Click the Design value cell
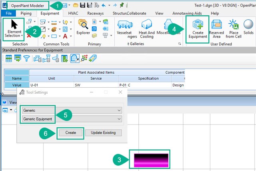This screenshot has height=171, width=256. tap(178, 85)
